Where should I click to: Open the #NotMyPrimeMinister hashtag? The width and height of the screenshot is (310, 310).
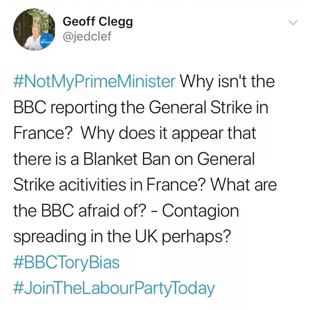tap(94, 82)
